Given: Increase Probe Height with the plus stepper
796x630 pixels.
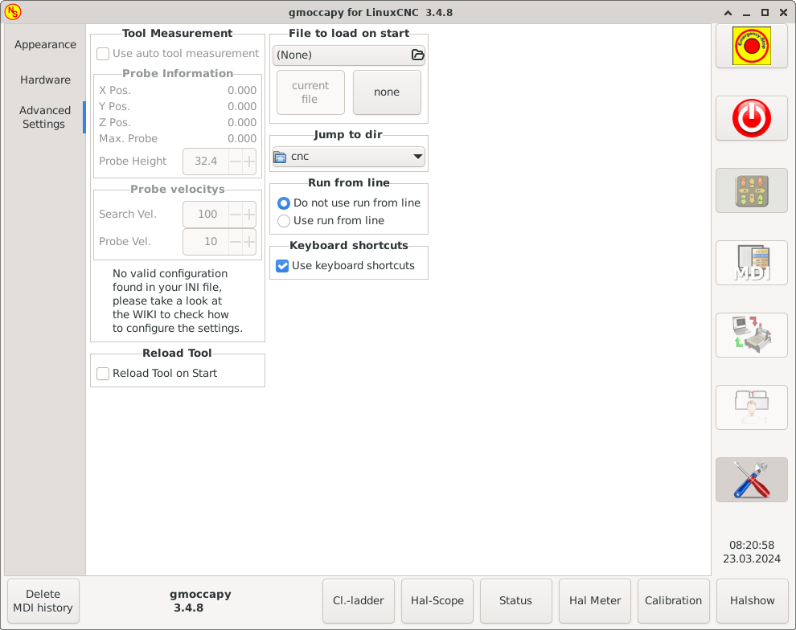Looking at the screenshot, I should [250, 161].
